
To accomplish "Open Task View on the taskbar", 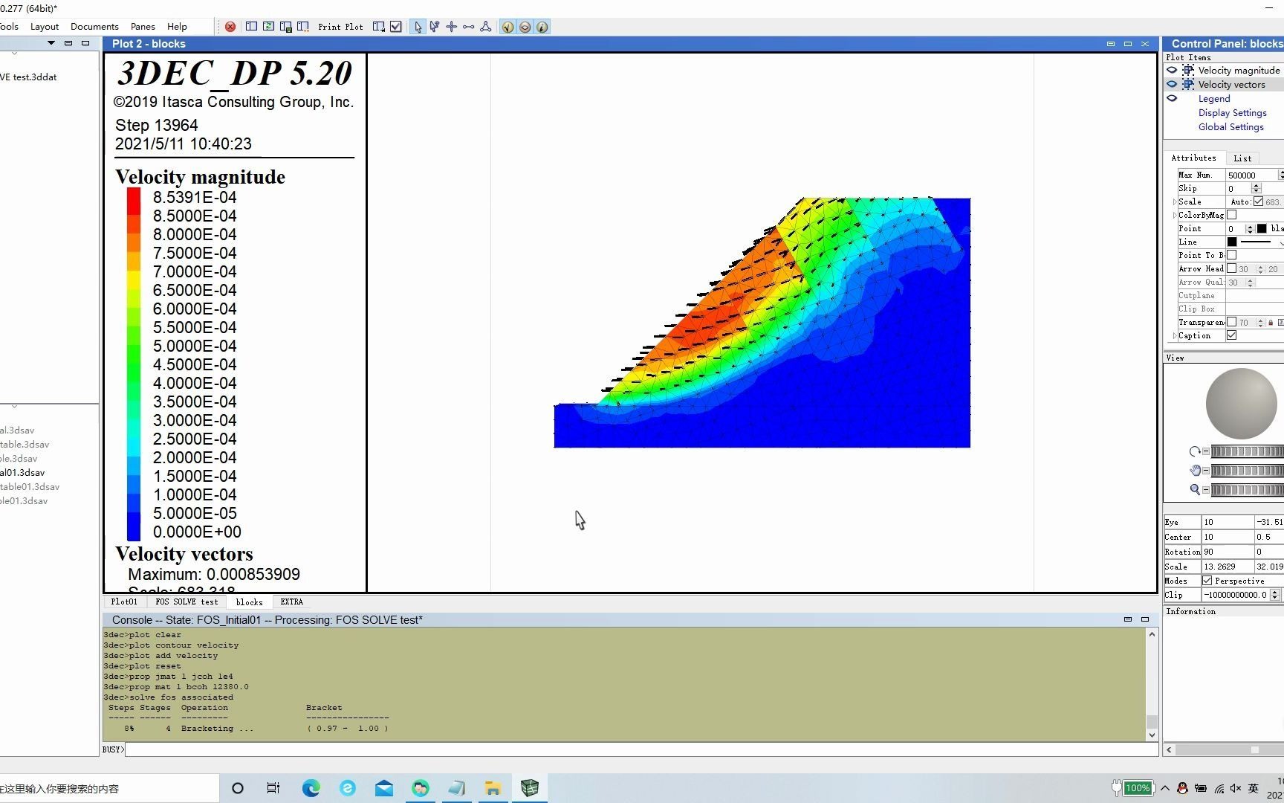I will click(273, 788).
